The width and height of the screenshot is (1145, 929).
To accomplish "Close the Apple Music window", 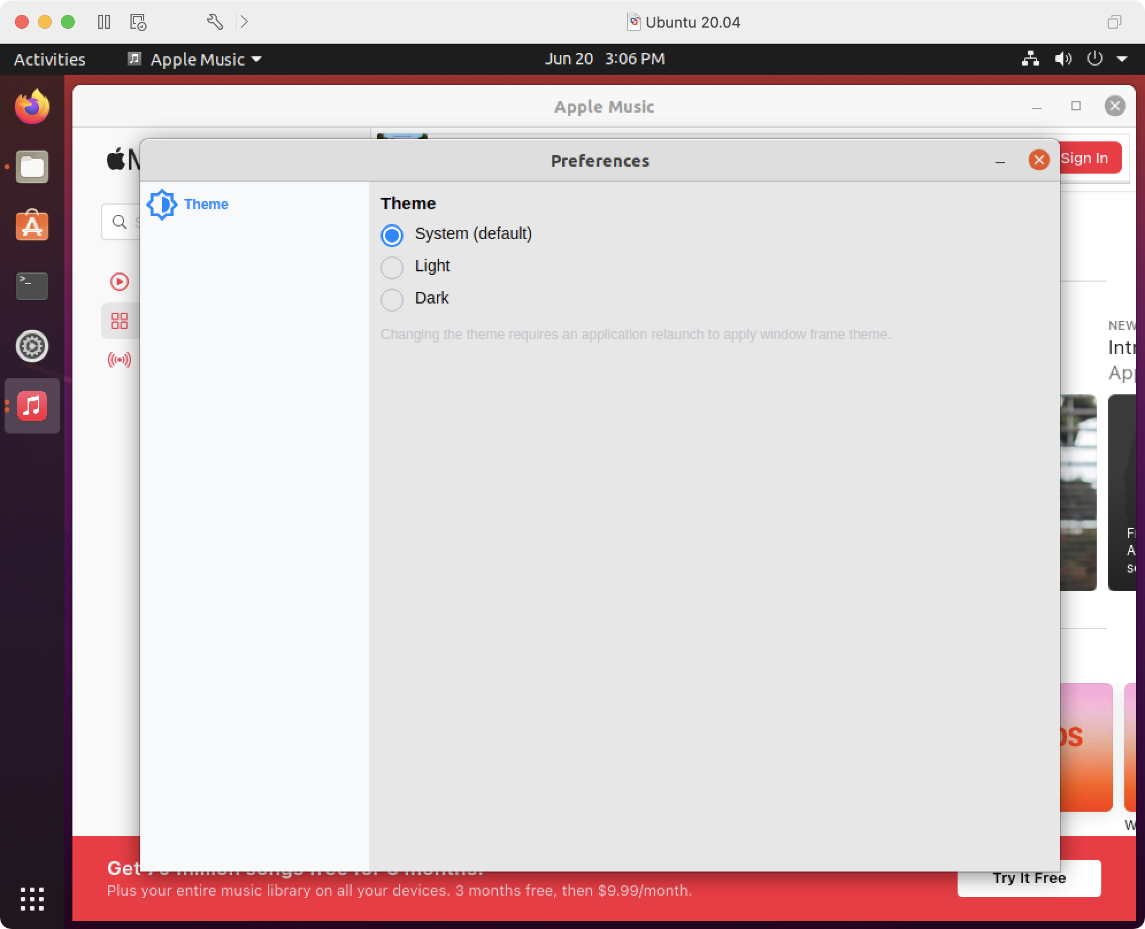I will [x=1115, y=106].
